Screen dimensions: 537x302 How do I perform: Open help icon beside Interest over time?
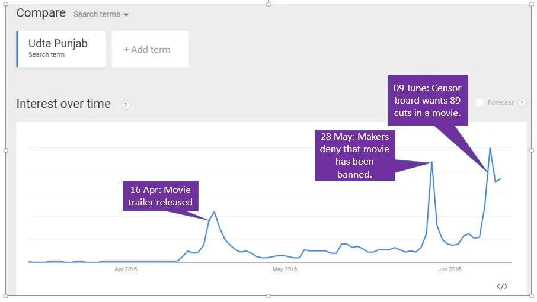click(126, 105)
